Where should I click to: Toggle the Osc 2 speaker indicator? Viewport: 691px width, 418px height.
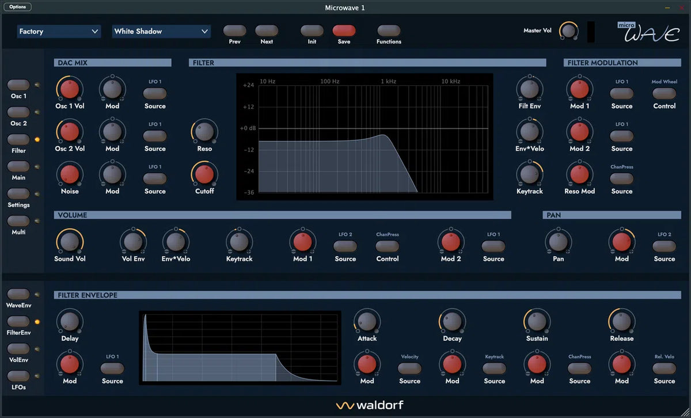click(x=37, y=112)
